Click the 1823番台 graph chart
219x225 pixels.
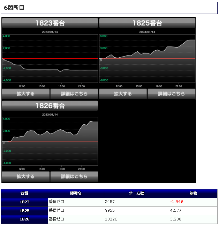(50, 59)
